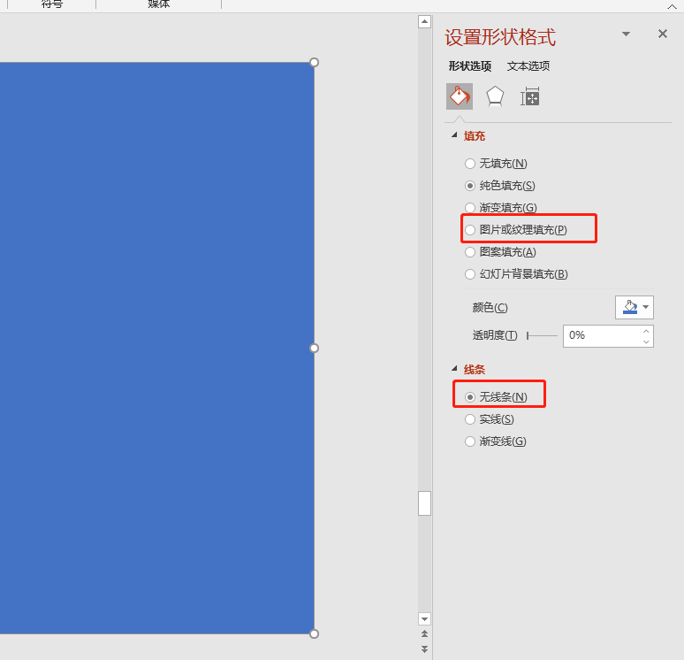Select 图案填充(A) radio option
684x660 pixels.
point(500,252)
